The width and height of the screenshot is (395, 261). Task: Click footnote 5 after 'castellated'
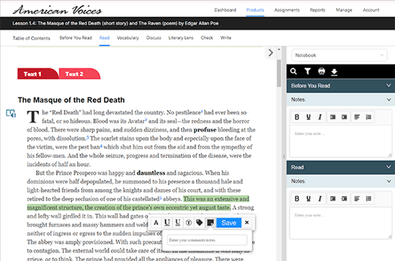(161, 198)
